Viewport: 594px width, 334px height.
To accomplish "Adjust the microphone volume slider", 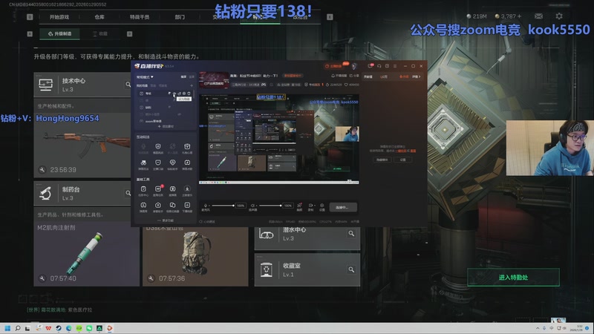I will pyautogui.click(x=224, y=206).
